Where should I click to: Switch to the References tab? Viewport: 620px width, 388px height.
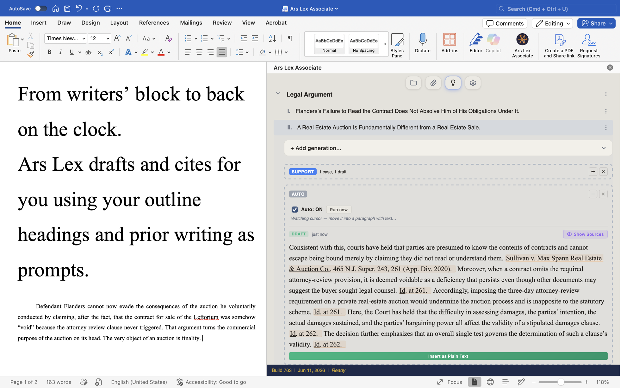click(x=154, y=23)
